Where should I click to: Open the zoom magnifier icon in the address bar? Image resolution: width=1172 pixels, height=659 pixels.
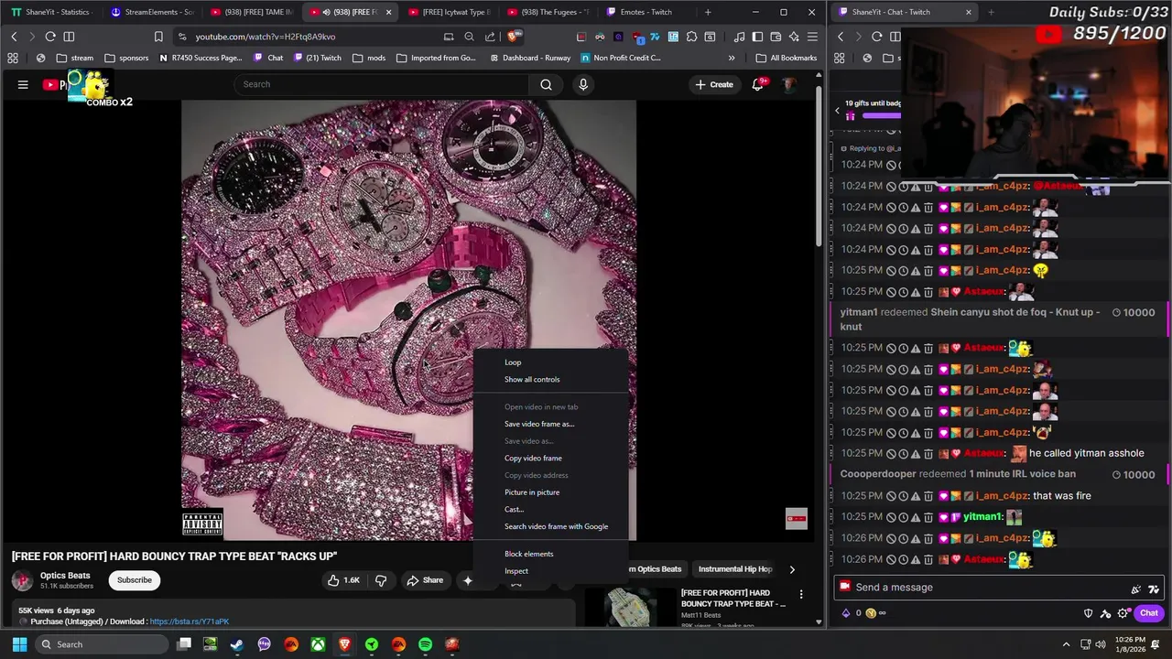[x=469, y=37]
